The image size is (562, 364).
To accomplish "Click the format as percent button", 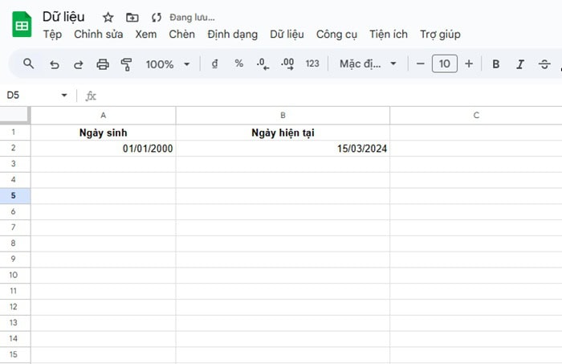I will (238, 63).
